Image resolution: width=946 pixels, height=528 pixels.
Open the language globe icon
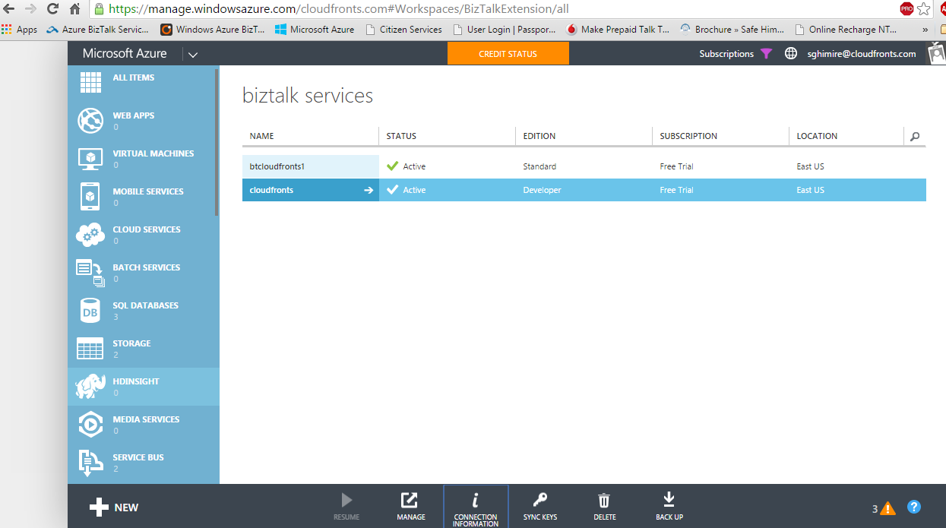[x=791, y=54]
